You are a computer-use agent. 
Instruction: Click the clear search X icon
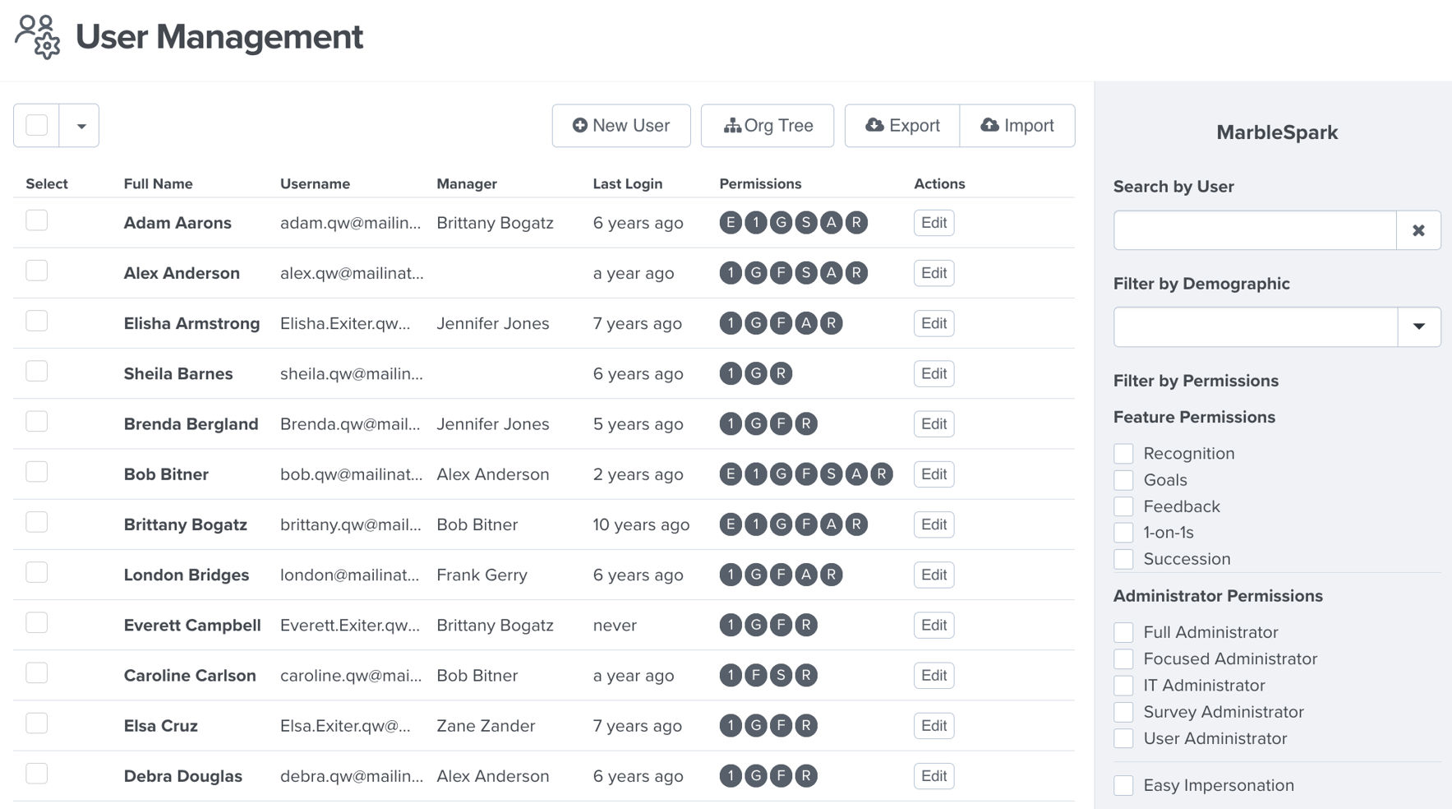1418,230
